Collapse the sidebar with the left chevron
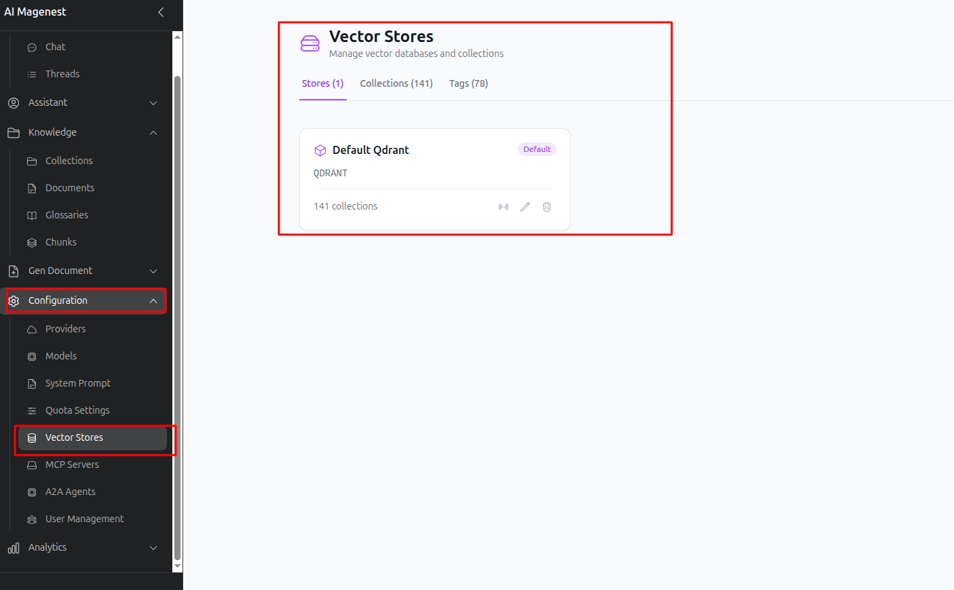The image size is (954, 590). pyautogui.click(x=161, y=12)
